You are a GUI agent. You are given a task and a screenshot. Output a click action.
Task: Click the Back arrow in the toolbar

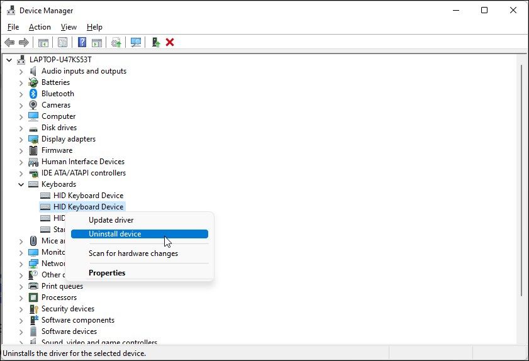(9, 42)
